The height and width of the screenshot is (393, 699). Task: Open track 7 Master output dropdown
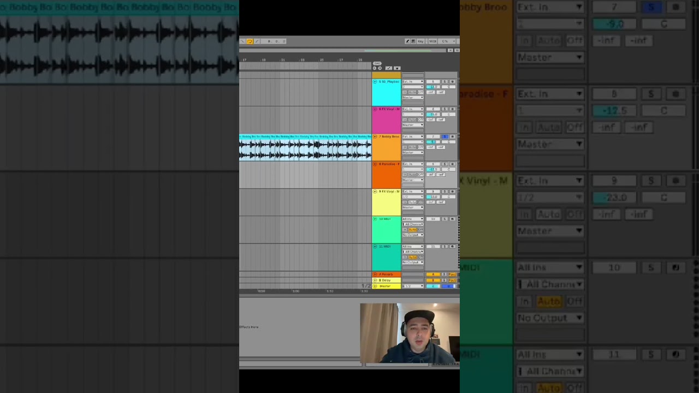click(x=413, y=152)
